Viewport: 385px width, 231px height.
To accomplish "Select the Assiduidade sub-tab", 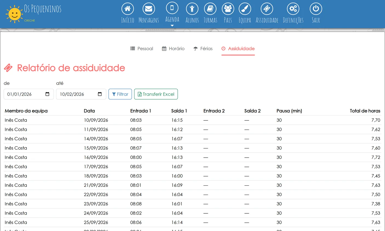I will [238, 49].
